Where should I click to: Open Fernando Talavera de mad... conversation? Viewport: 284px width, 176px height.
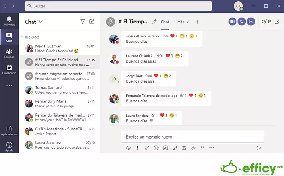pyautogui.click(x=60, y=117)
